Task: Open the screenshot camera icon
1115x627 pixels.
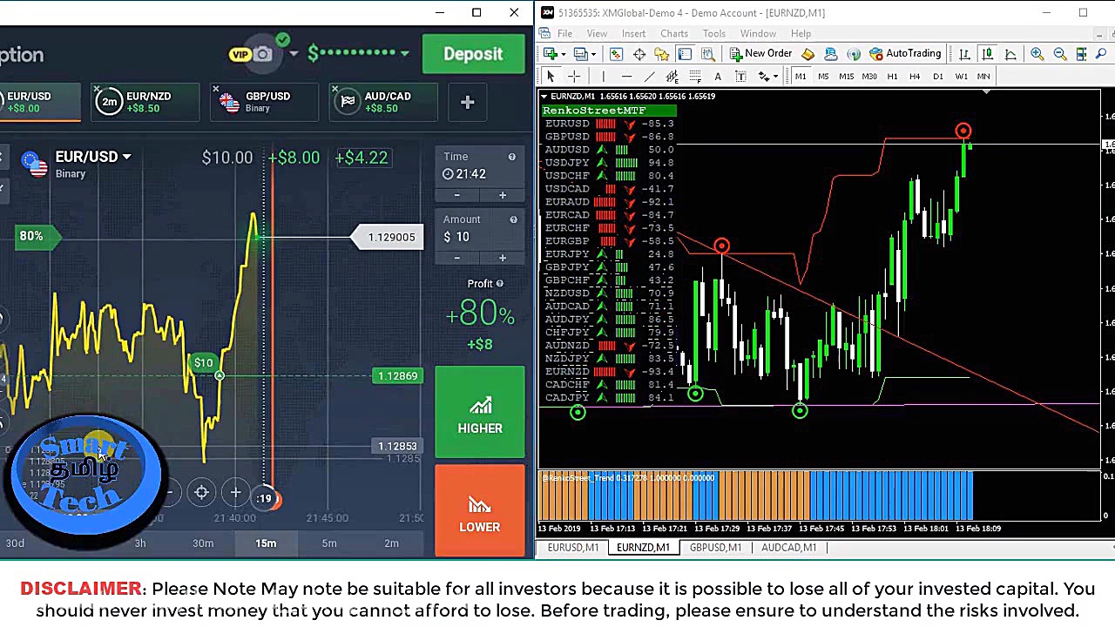Action: point(262,55)
